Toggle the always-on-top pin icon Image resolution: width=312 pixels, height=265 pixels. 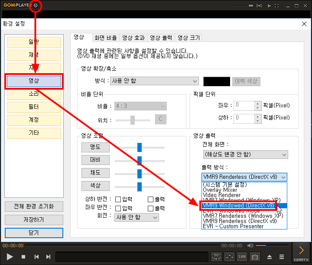tap(268, 6)
